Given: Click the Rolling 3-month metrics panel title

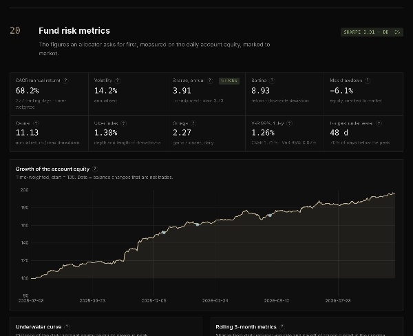Looking at the screenshot, I should [246, 327].
